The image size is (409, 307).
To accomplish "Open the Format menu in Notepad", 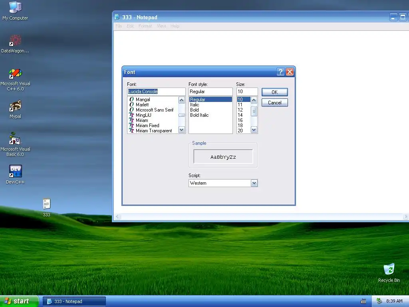I will point(145,26).
